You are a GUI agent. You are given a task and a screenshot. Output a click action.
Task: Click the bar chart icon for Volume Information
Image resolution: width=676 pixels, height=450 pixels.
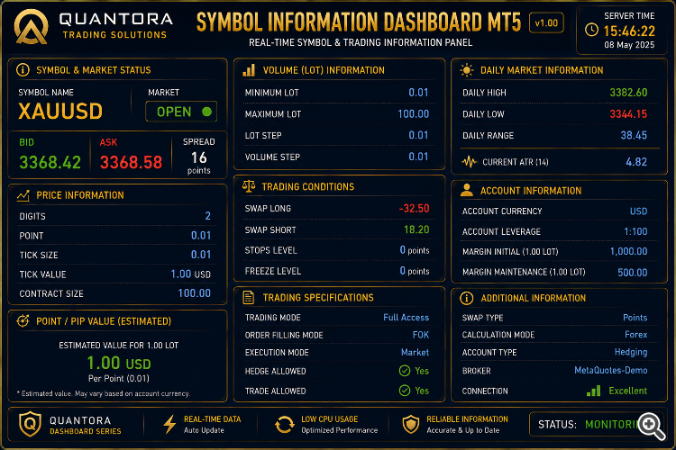coord(249,70)
